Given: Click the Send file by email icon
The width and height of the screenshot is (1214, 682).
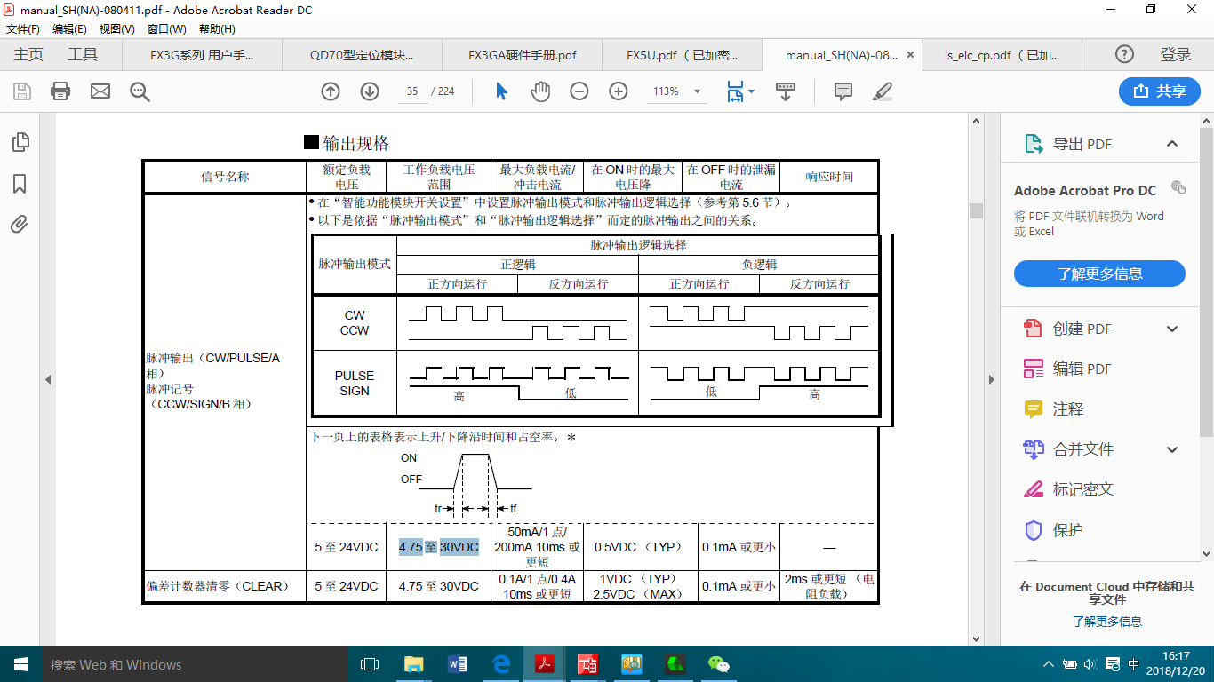Looking at the screenshot, I should click(x=100, y=91).
